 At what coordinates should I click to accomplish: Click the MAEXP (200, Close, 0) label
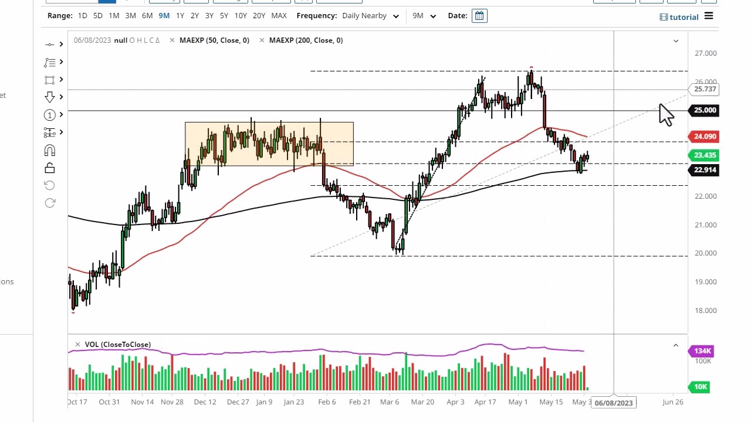[x=306, y=40]
